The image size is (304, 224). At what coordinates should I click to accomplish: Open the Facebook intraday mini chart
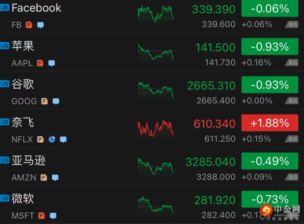[x=155, y=13]
